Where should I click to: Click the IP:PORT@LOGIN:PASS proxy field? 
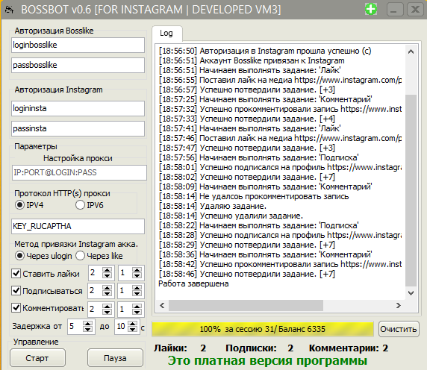click(x=79, y=172)
